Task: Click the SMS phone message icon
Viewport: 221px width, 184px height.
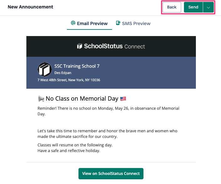Action: [x=118, y=23]
